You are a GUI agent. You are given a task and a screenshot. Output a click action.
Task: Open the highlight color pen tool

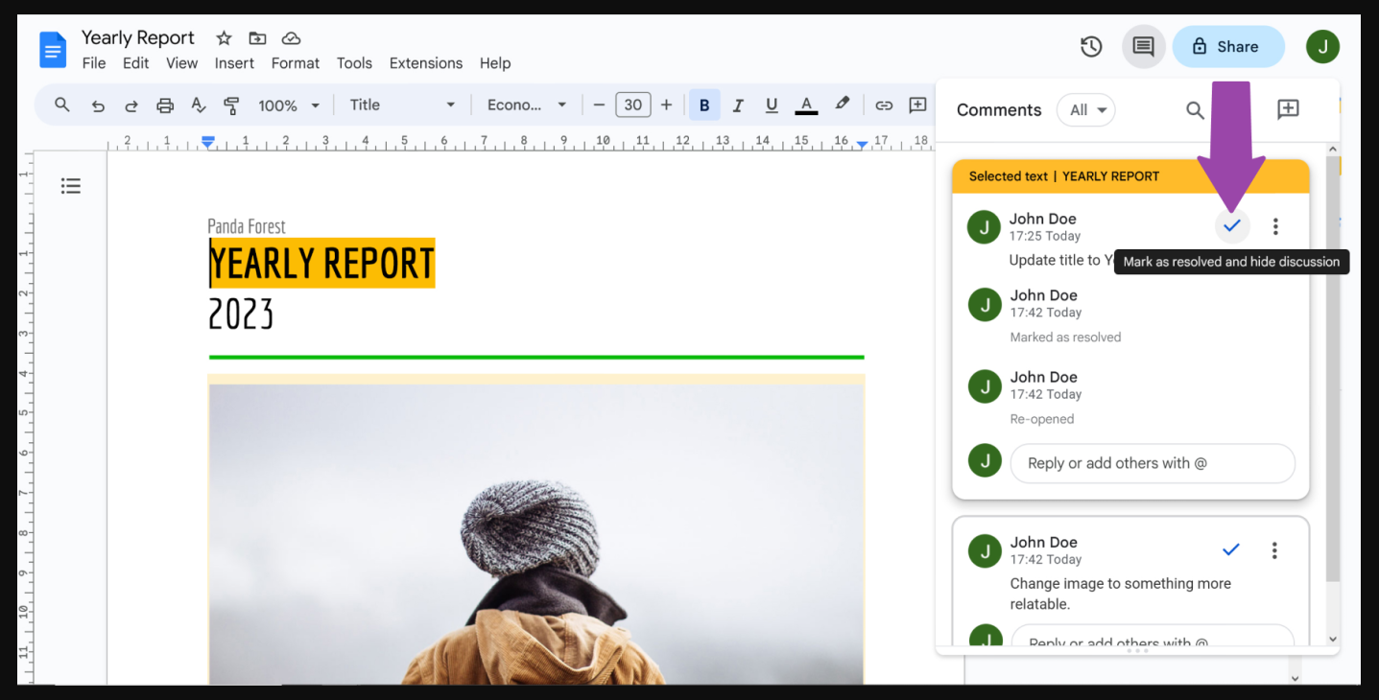pos(842,105)
